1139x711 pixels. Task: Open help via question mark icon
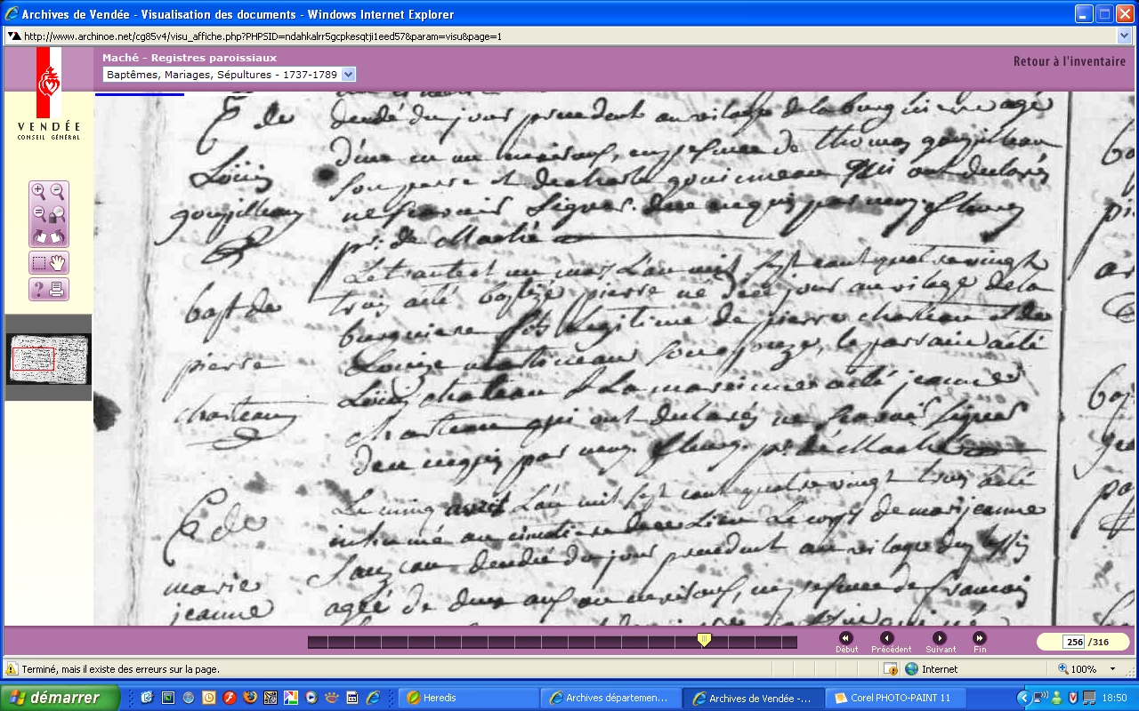(x=39, y=289)
